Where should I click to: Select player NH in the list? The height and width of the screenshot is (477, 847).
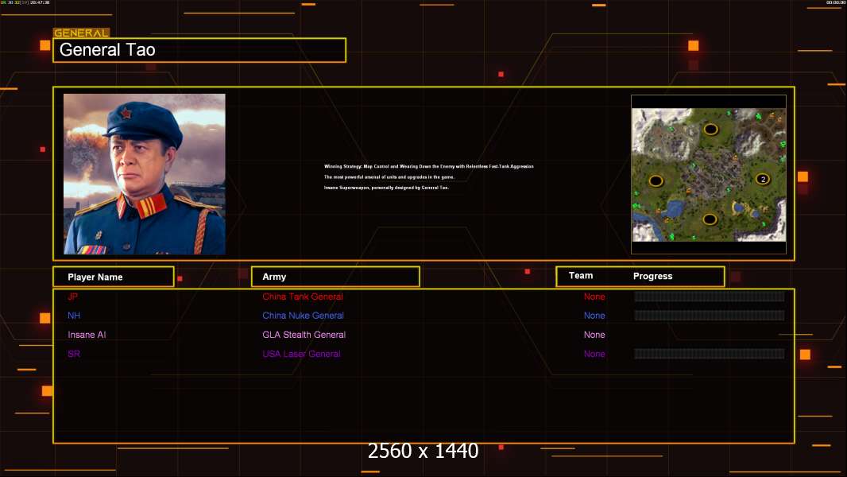pos(74,316)
